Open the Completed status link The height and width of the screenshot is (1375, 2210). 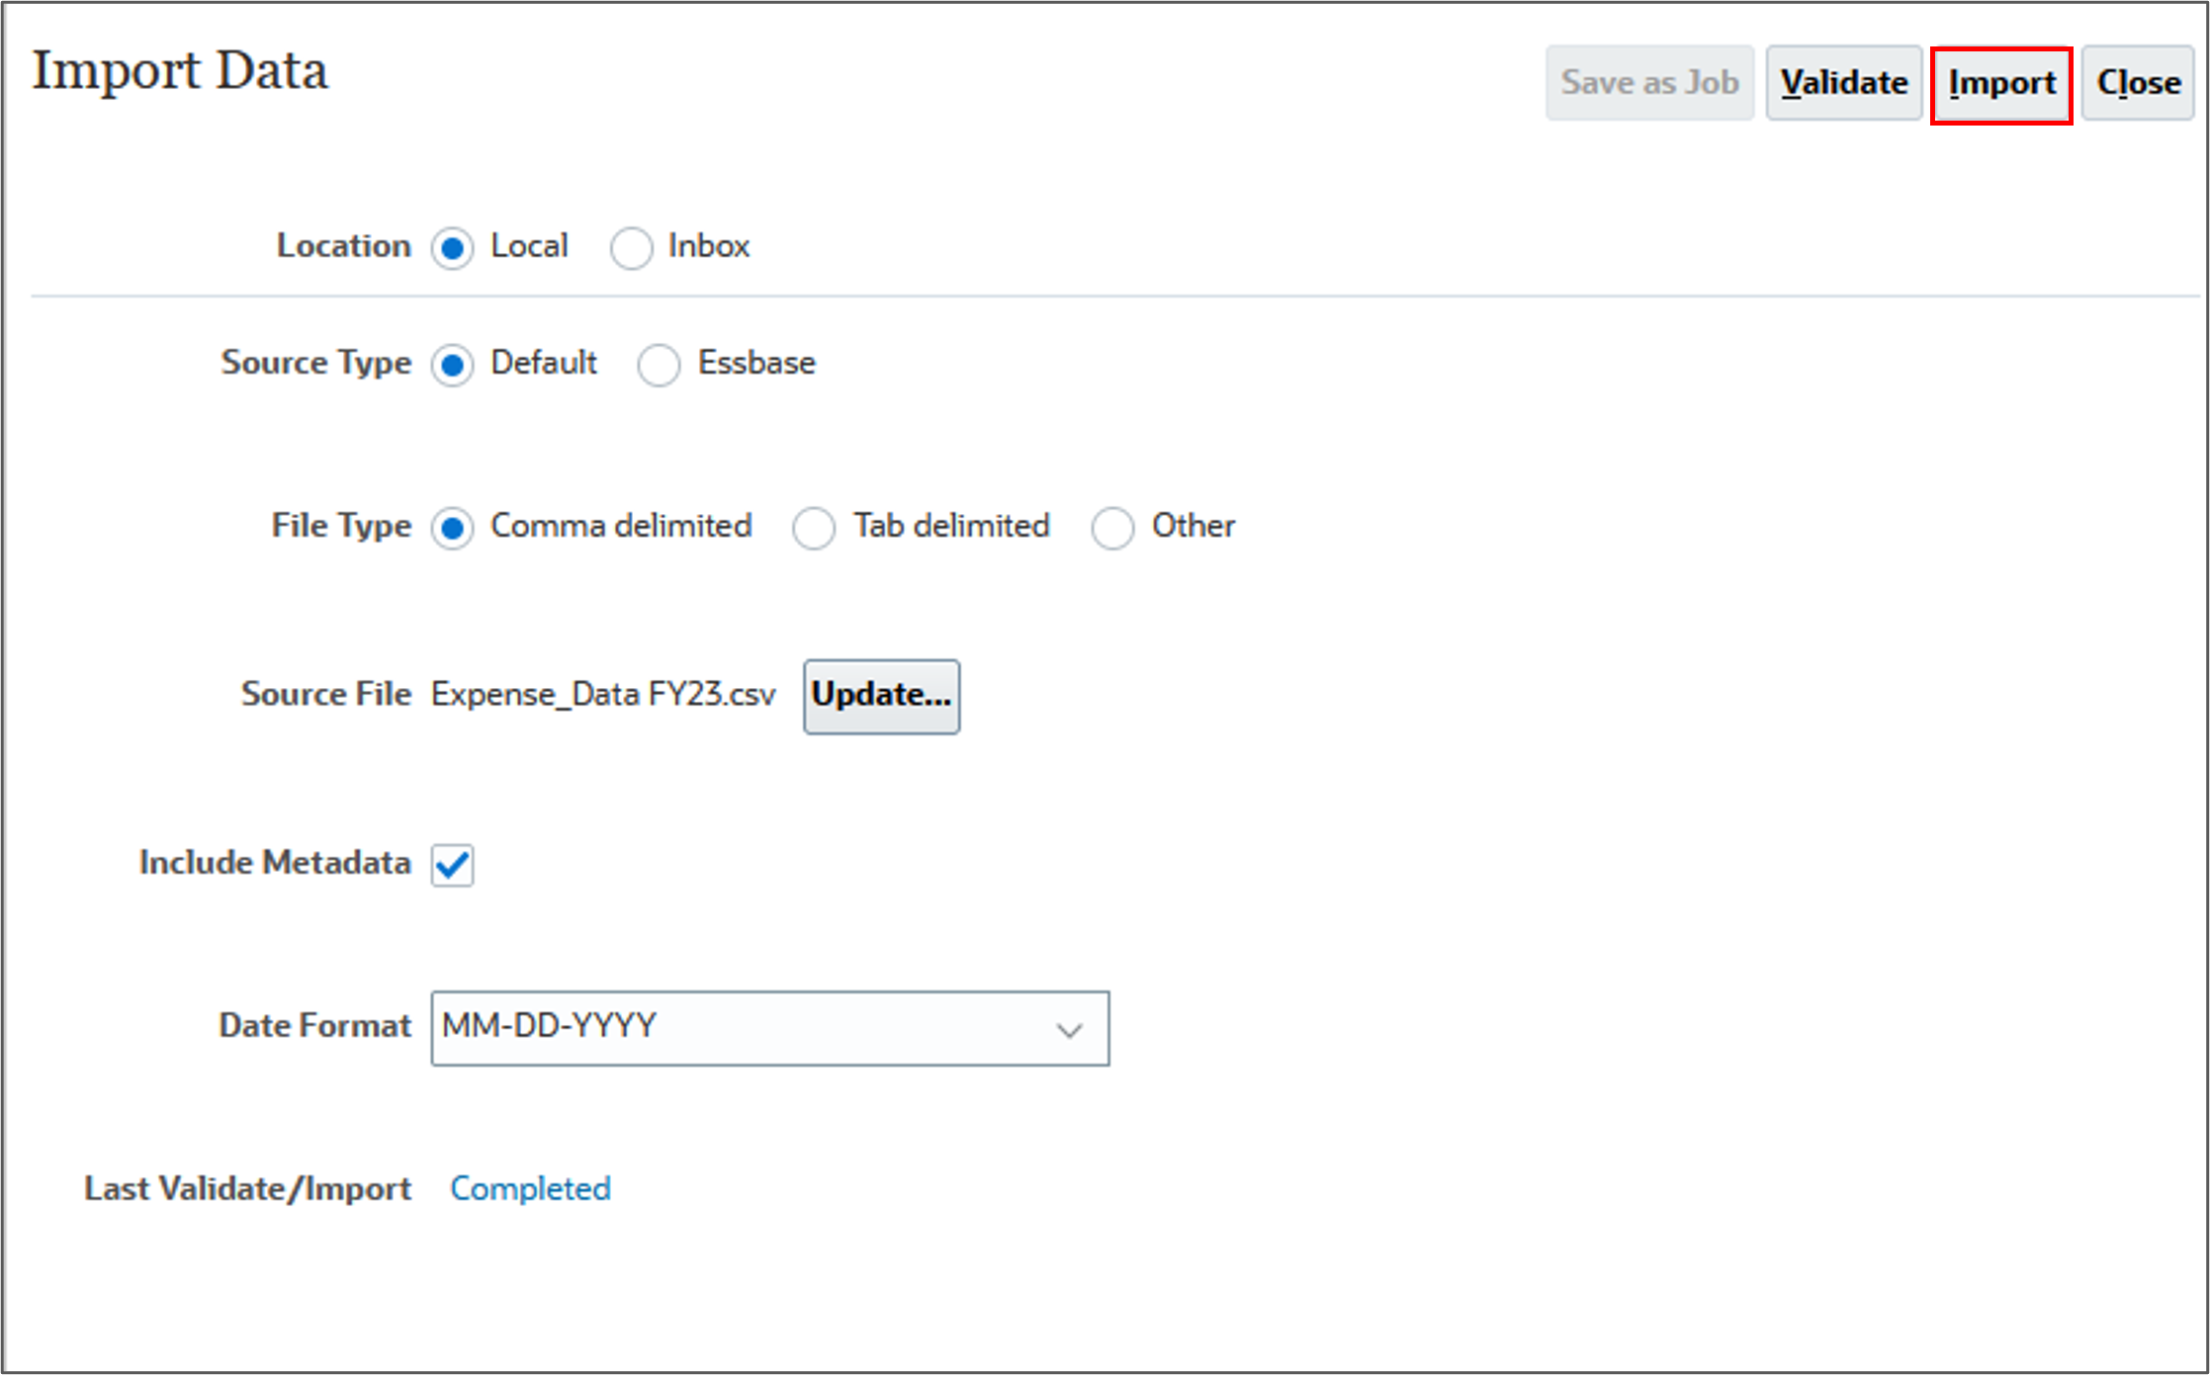(530, 1188)
